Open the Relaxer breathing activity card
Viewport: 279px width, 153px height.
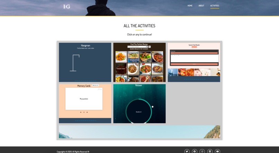pyautogui.click(x=139, y=104)
